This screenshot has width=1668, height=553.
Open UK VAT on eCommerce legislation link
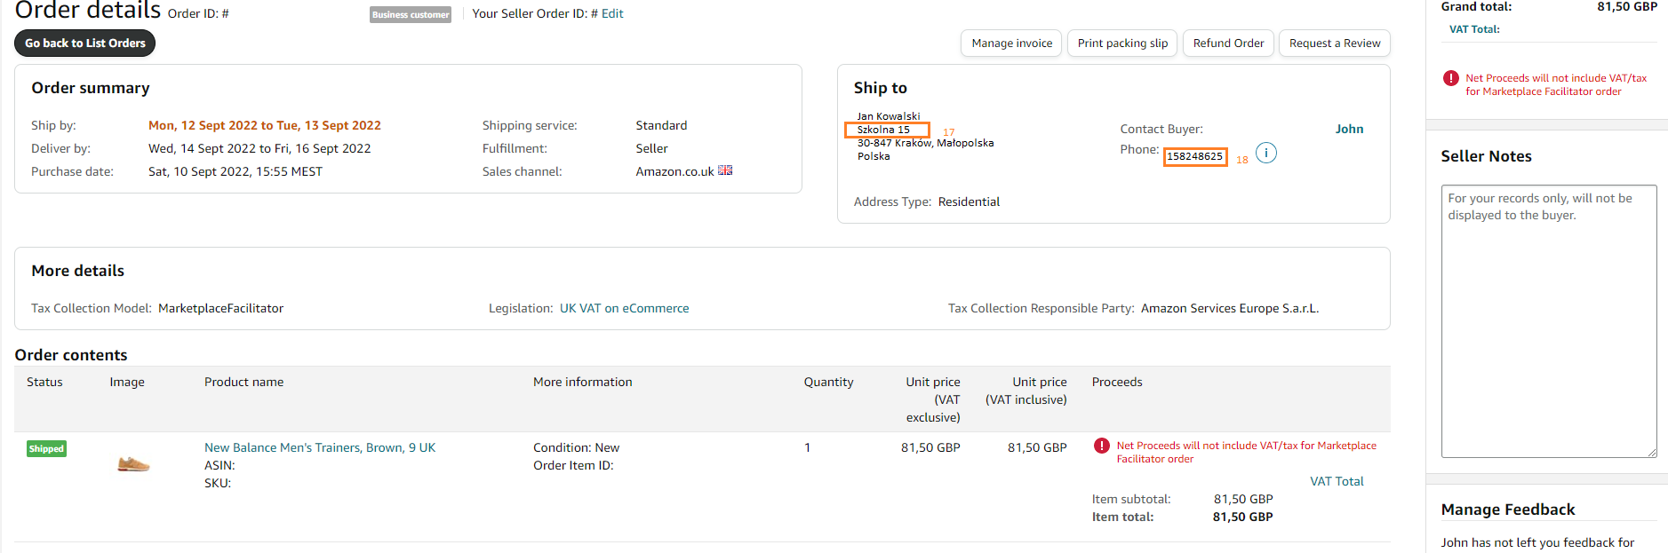click(x=624, y=308)
